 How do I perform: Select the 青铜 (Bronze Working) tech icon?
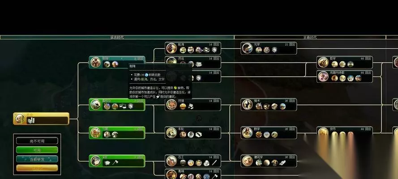click(171, 175)
